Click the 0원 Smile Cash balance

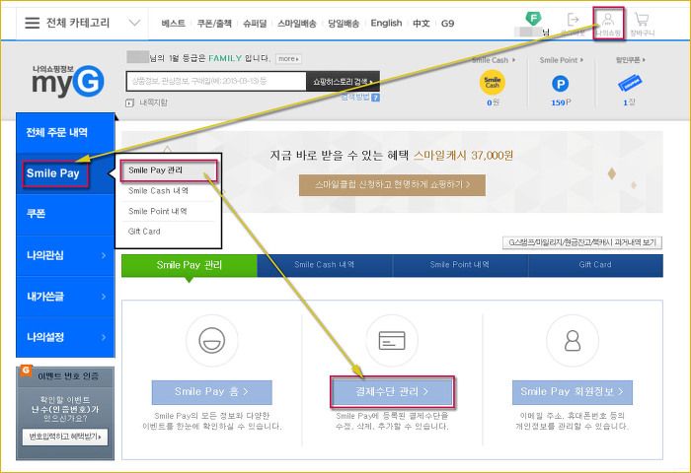(494, 102)
